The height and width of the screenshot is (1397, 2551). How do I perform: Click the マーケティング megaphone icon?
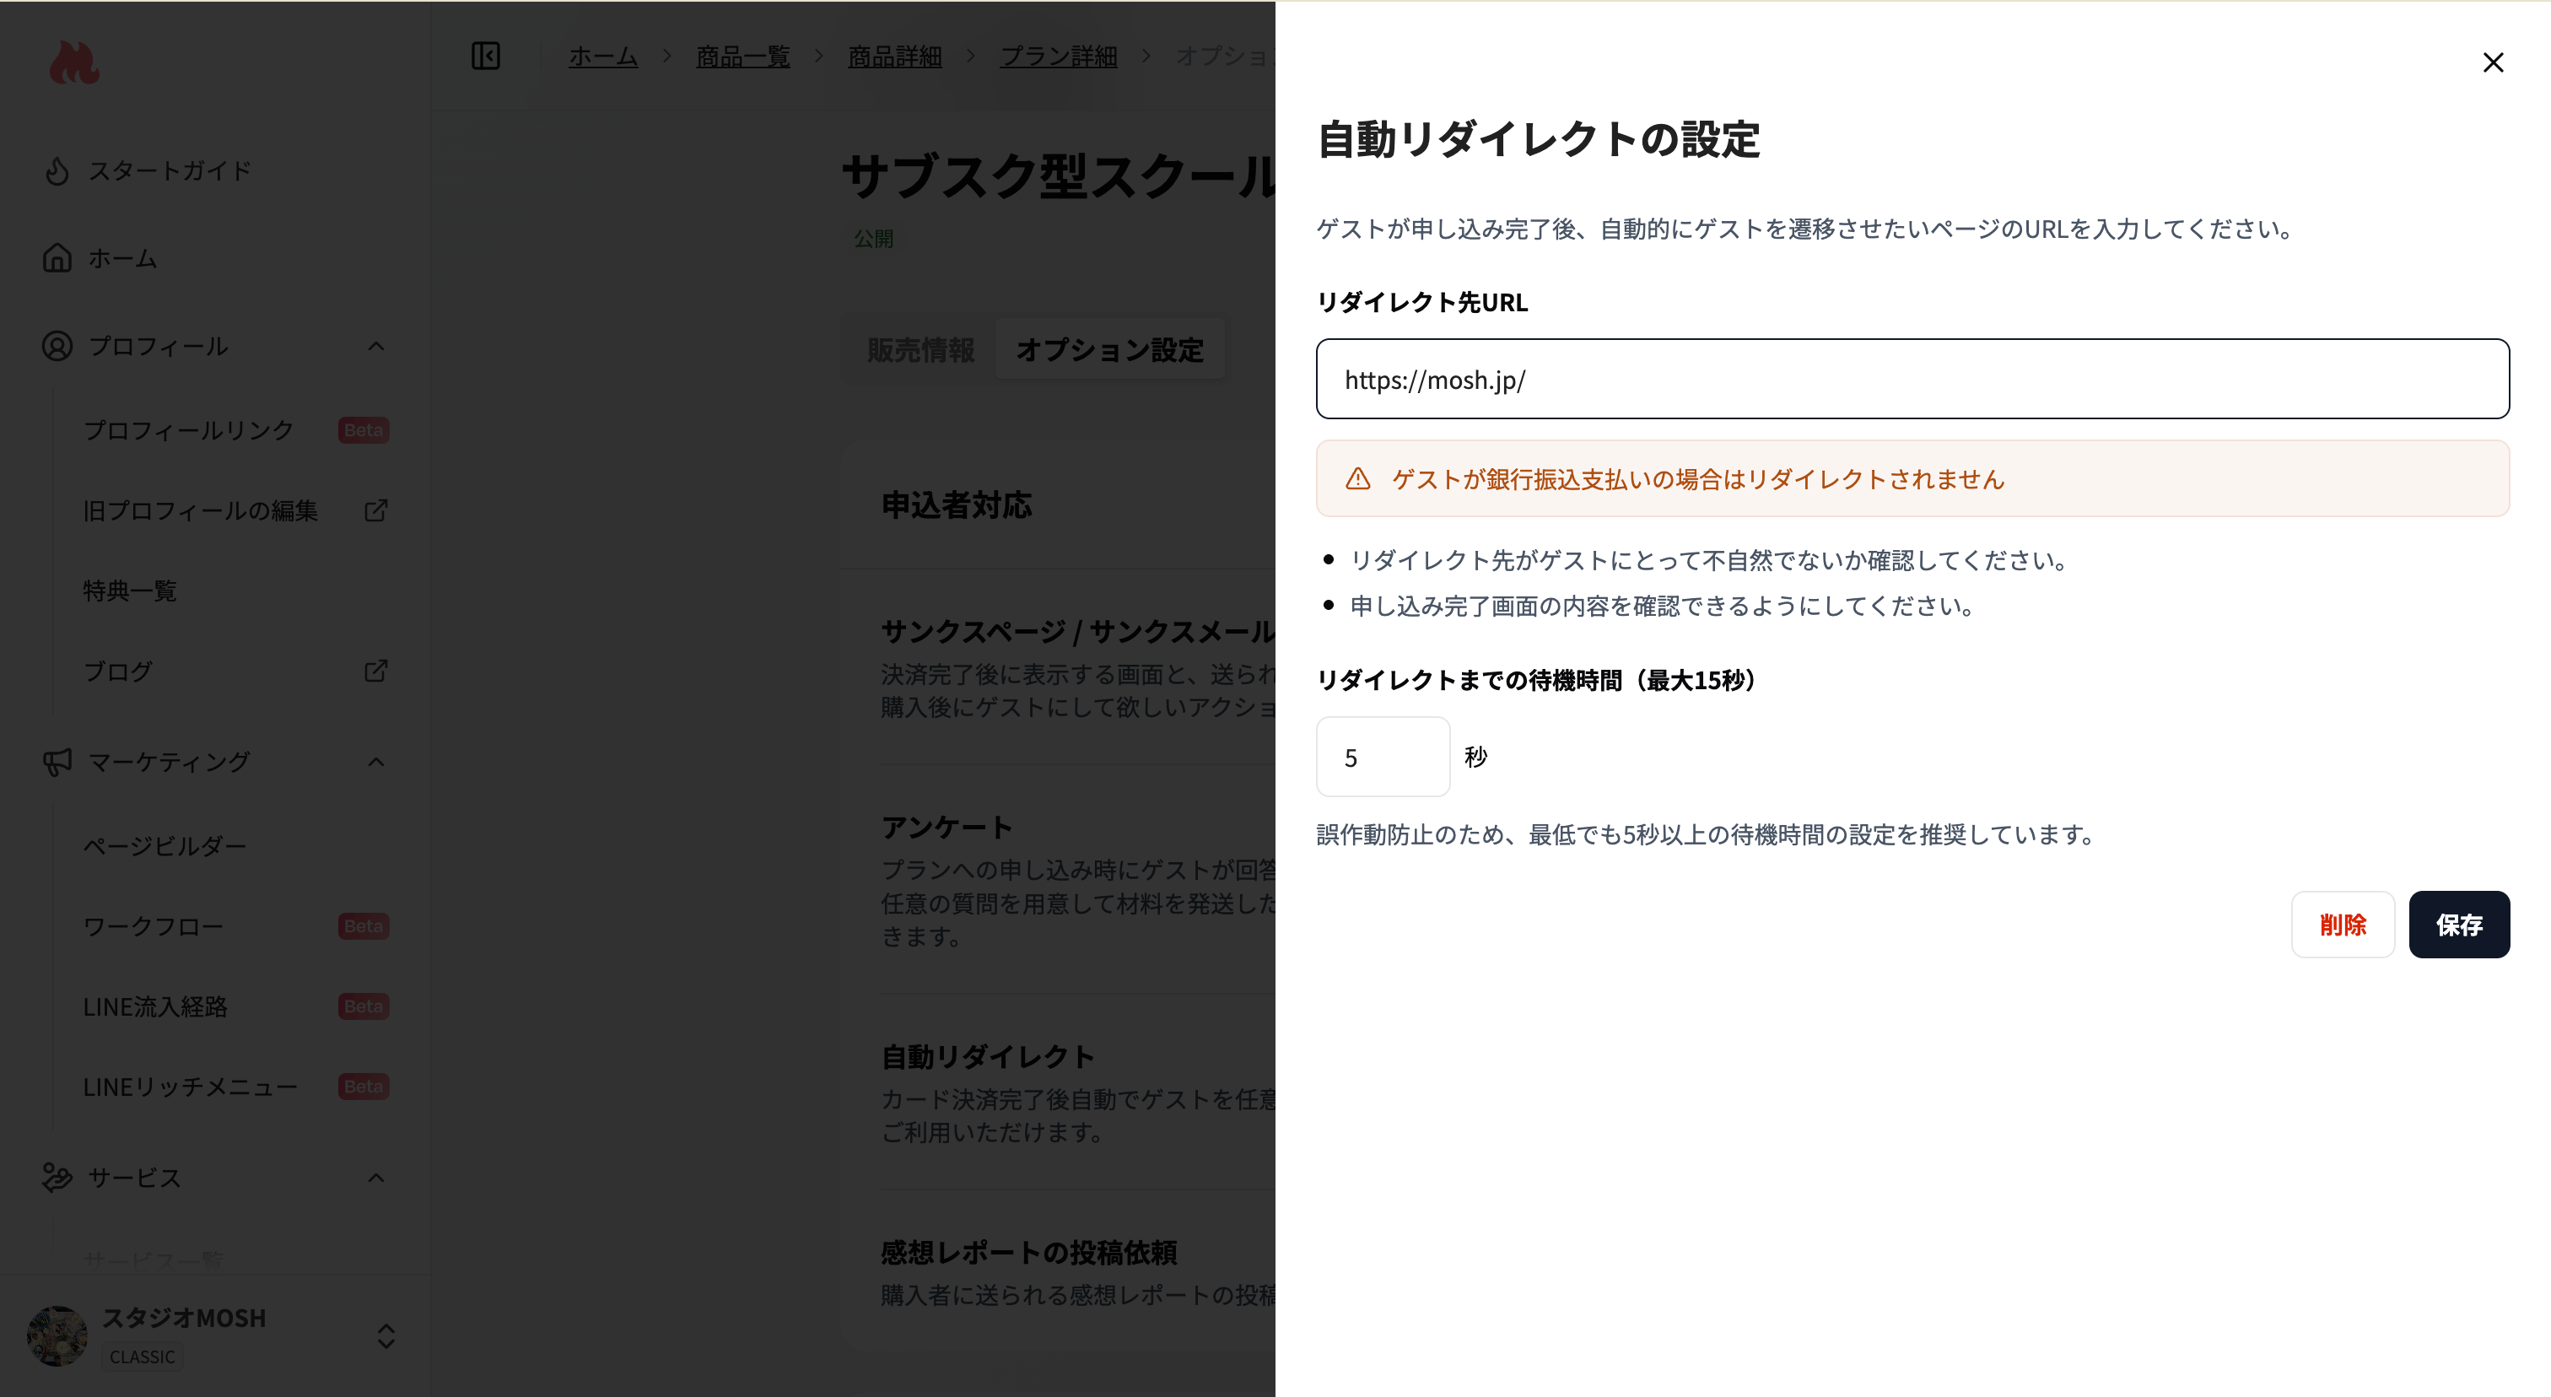(57, 762)
